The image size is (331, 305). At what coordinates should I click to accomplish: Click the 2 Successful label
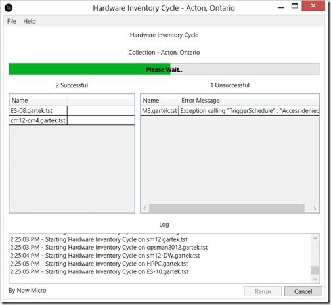(72, 85)
